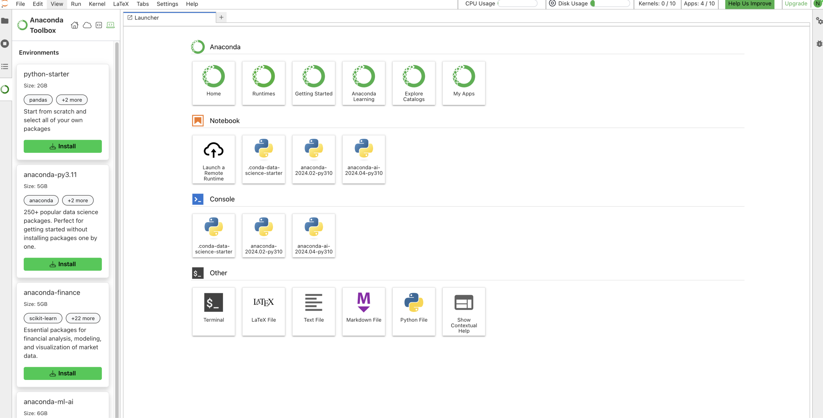Open the file browser sidebar icon
The height and width of the screenshot is (418, 823).
[x=5, y=21]
